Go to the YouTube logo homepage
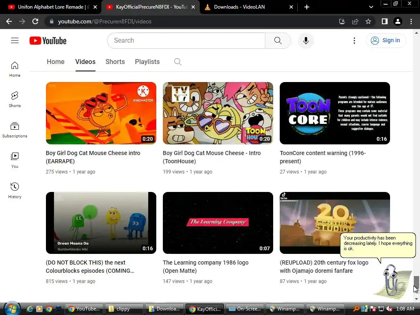The image size is (420, 315). click(x=48, y=41)
